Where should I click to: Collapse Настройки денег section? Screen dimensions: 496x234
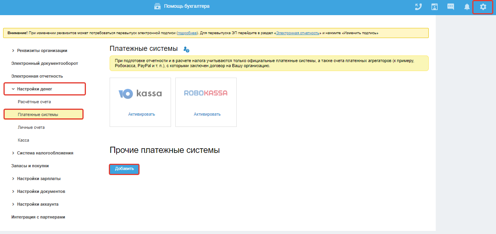32,89
